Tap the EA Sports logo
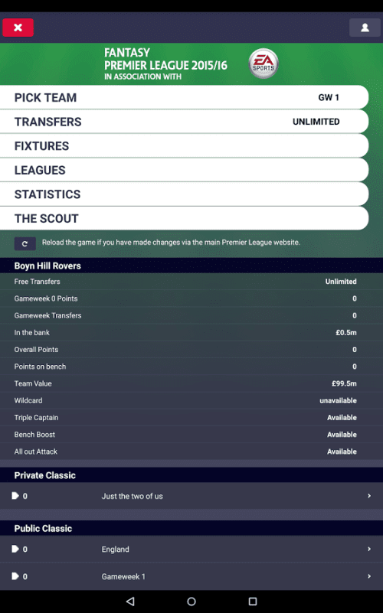 pos(264,64)
